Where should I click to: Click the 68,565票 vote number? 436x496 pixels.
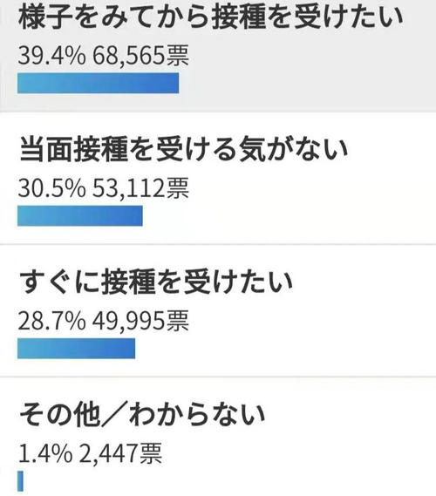(140, 56)
